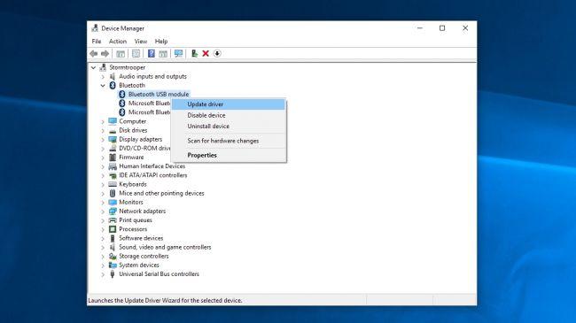Select the Bluetooth USB module label
Screen dimensions: 576x323
(159, 95)
